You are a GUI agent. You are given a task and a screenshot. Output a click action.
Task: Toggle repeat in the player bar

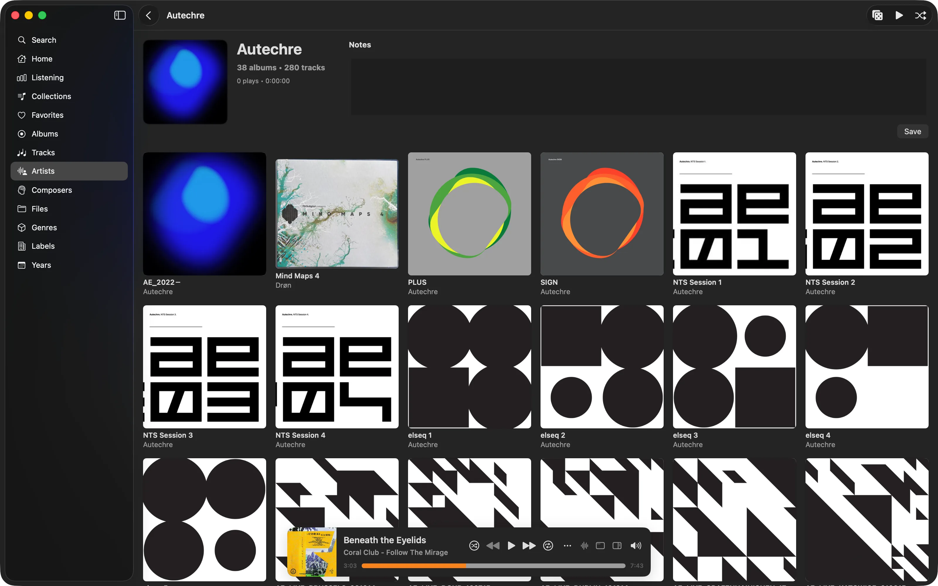point(548,546)
